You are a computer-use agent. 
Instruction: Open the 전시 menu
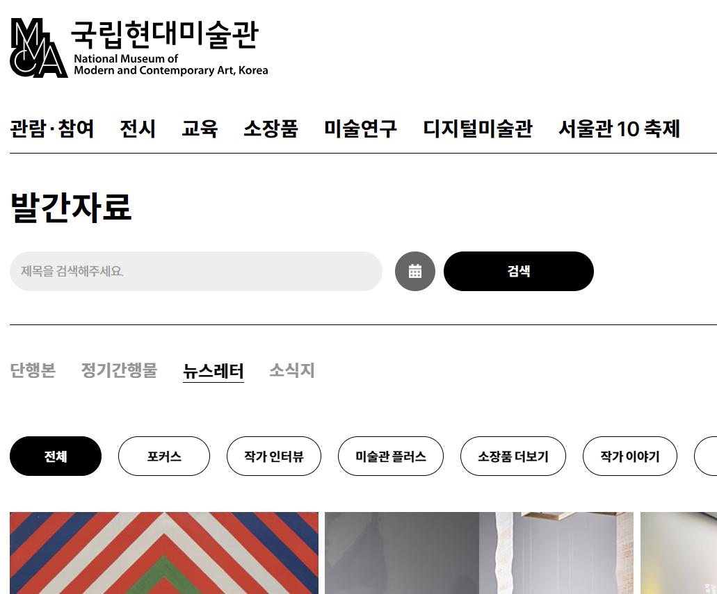pos(138,129)
